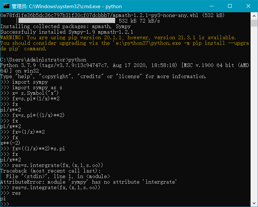This screenshot has height=207, width=258.
Task: Click the '532 kB 72 kB/s' download speed text
Action: tap(139, 21)
